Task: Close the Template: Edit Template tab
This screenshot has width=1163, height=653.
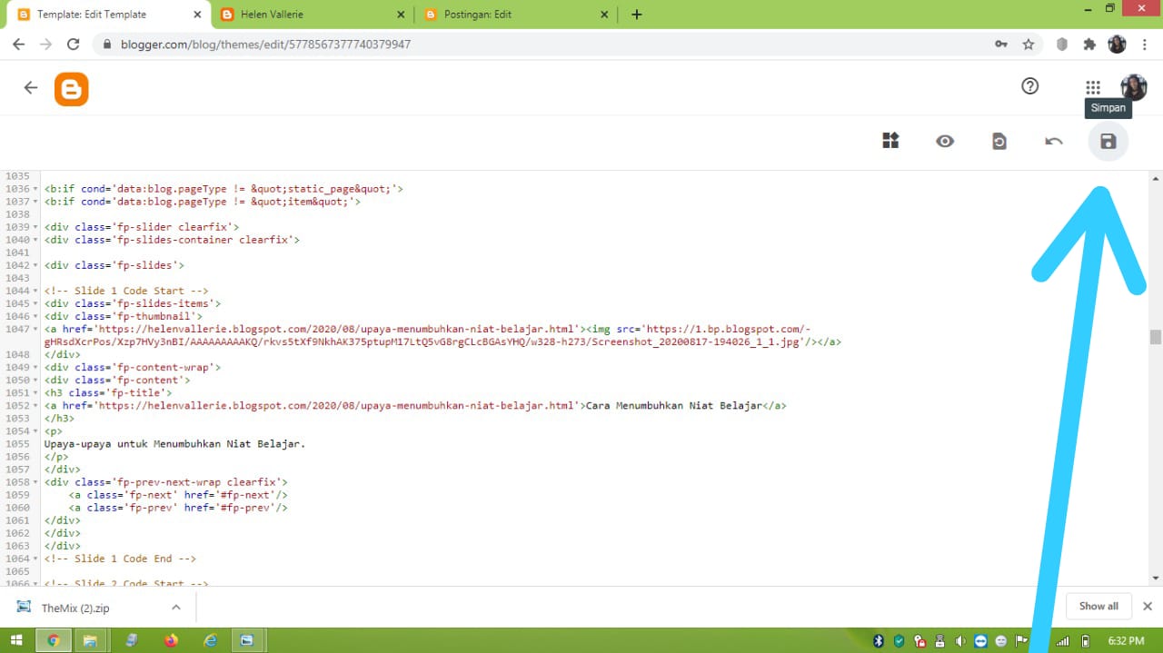Action: coord(197,15)
